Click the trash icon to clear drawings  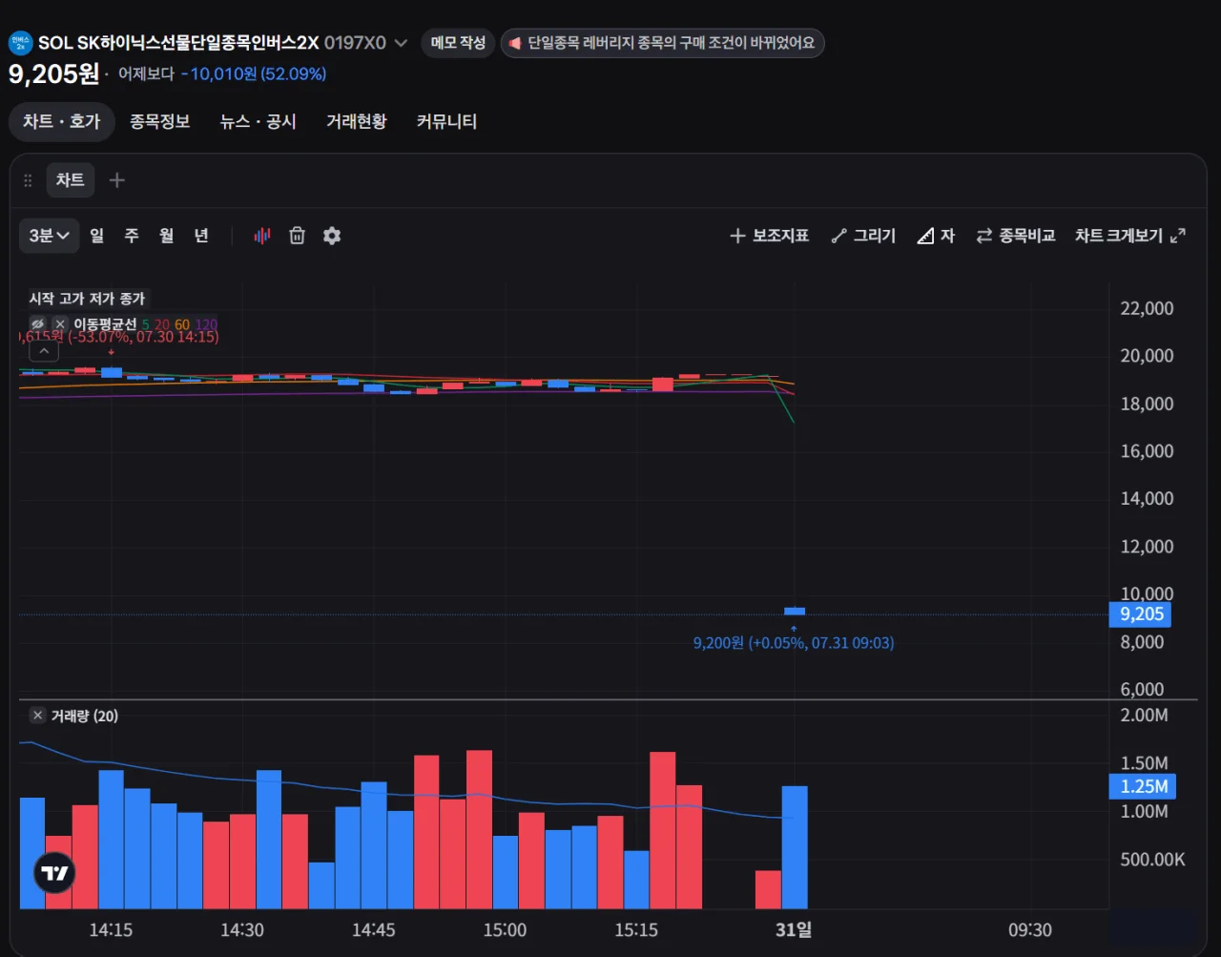pyautogui.click(x=298, y=236)
